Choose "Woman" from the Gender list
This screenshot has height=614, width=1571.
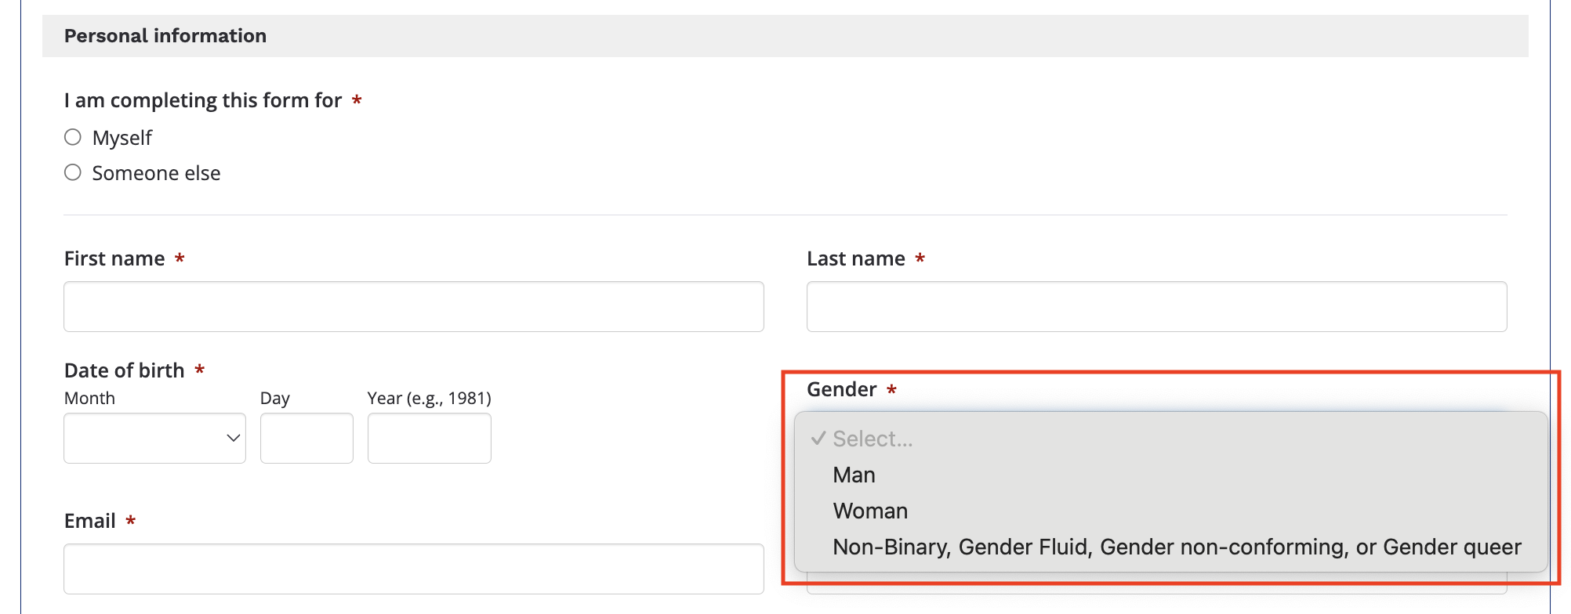tap(870, 511)
